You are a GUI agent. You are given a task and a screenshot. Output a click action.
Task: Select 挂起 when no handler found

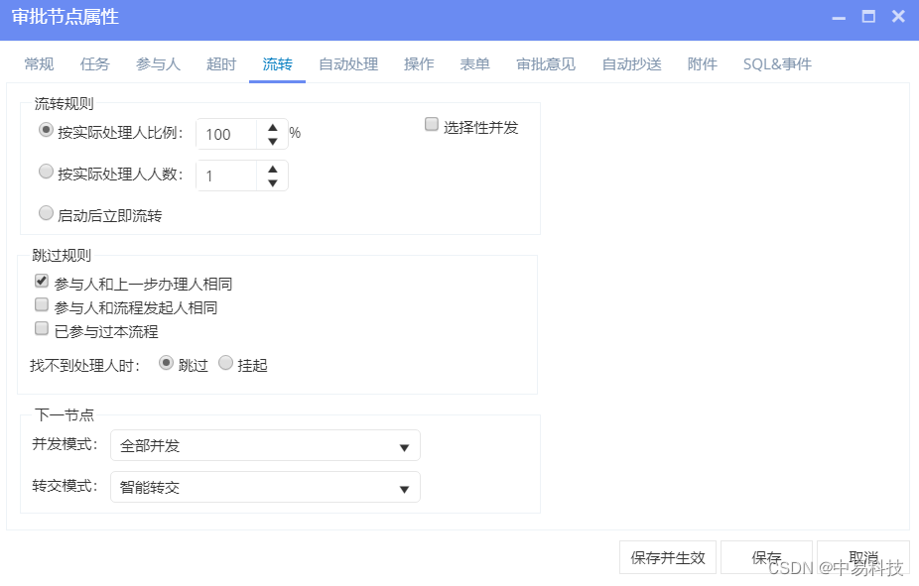pyautogui.click(x=225, y=363)
